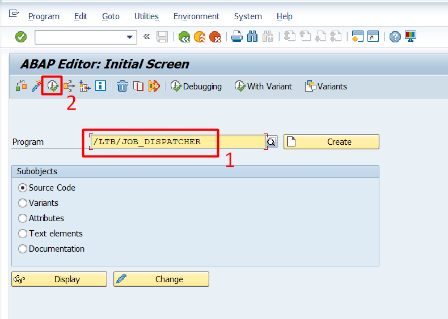The height and width of the screenshot is (319, 448).
Task: Open the Help menu
Action: [284, 16]
